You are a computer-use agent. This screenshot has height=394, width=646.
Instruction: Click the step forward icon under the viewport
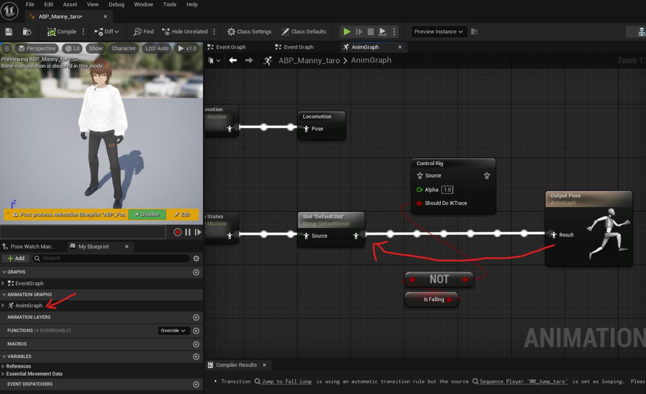click(198, 232)
